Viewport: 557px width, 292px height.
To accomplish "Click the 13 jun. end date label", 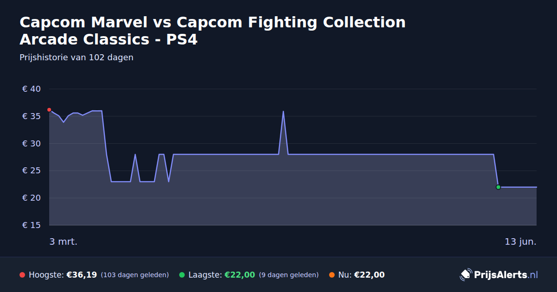I will pos(521,241).
